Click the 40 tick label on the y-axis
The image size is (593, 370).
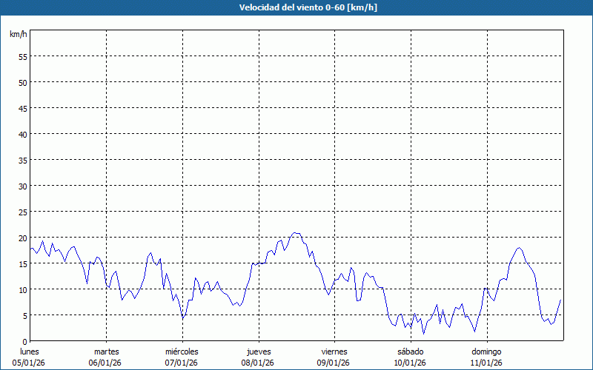pos(22,134)
